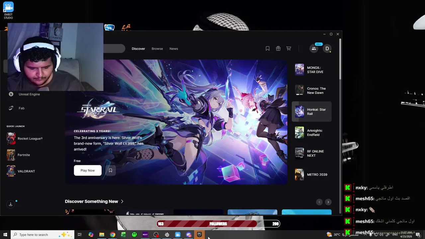The height and width of the screenshot is (239, 425).
Task: Click the Cronos: The New Dawn thumbnail image
Action: point(299,91)
